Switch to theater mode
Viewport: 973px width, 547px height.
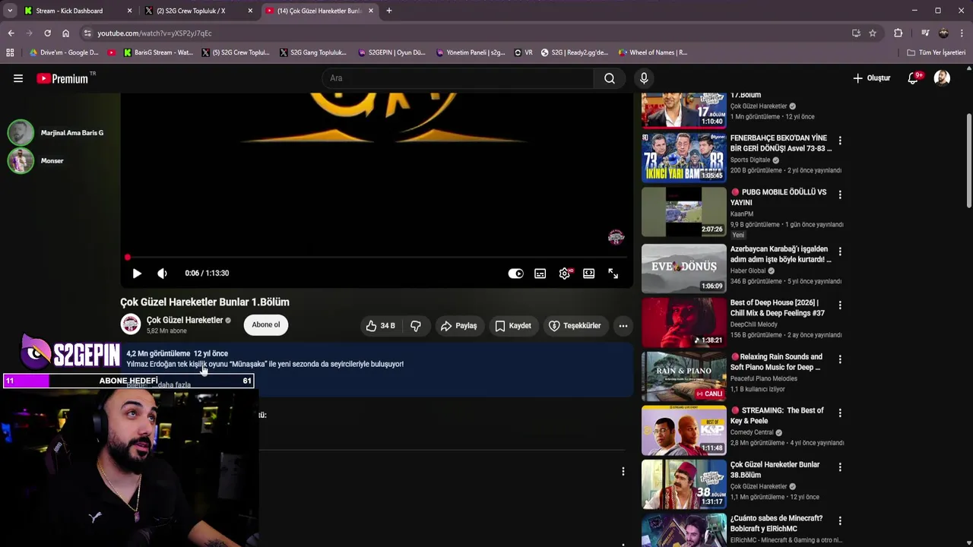(589, 273)
